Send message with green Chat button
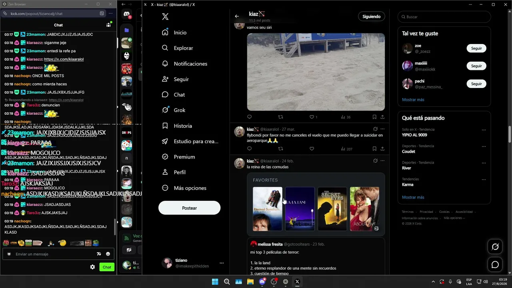The height and width of the screenshot is (288, 512). coord(107,267)
